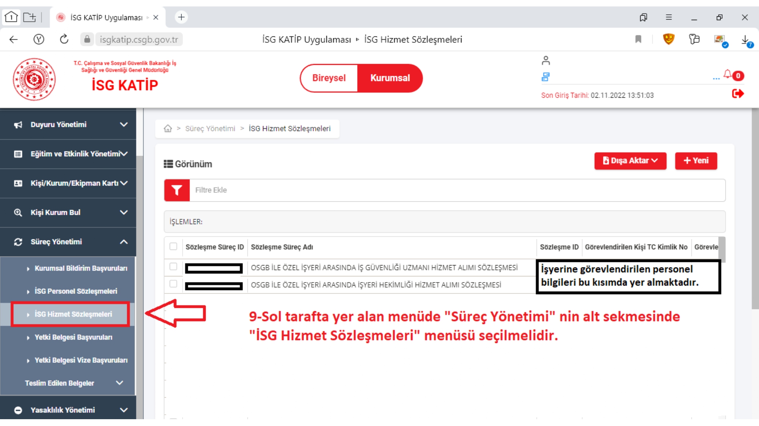Viewport: 759px width, 426px height.
Task: Check the İş Güvenliği Uzmanı contract row
Action: click(x=173, y=267)
